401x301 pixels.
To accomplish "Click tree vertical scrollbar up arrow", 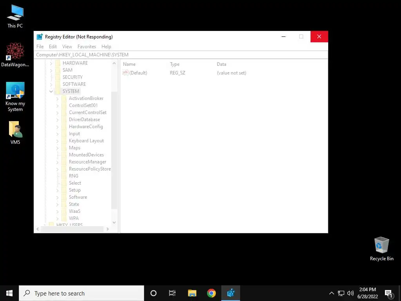I will pos(114,63).
